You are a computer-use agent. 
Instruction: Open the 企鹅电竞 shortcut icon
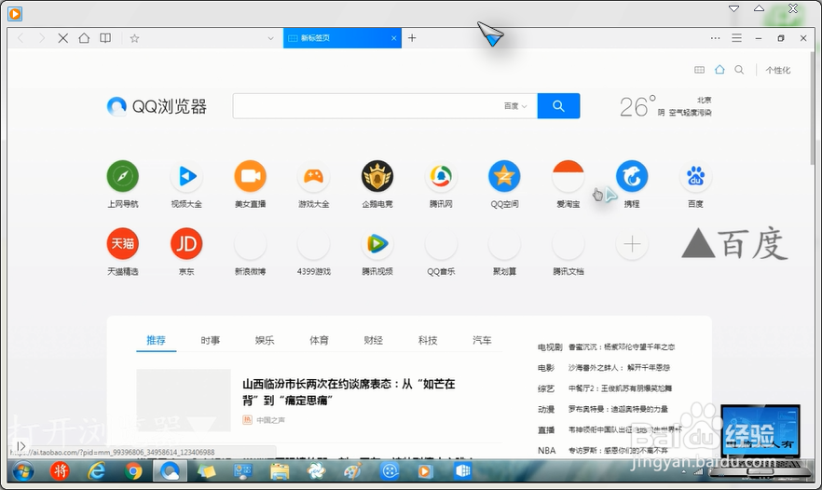tap(377, 176)
